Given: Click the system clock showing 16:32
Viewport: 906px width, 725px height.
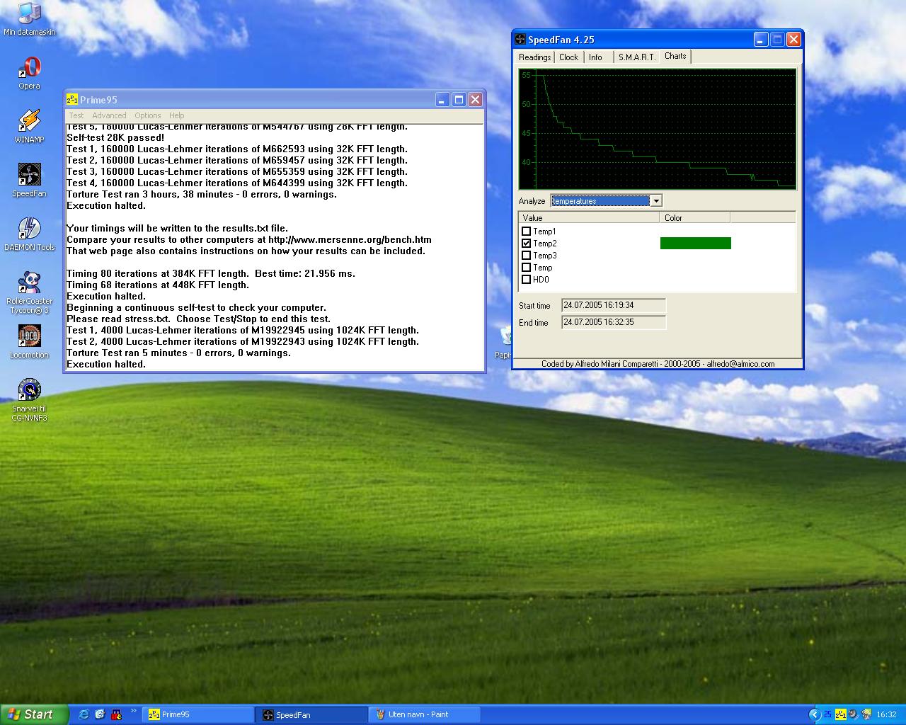Looking at the screenshot, I should click(x=886, y=714).
